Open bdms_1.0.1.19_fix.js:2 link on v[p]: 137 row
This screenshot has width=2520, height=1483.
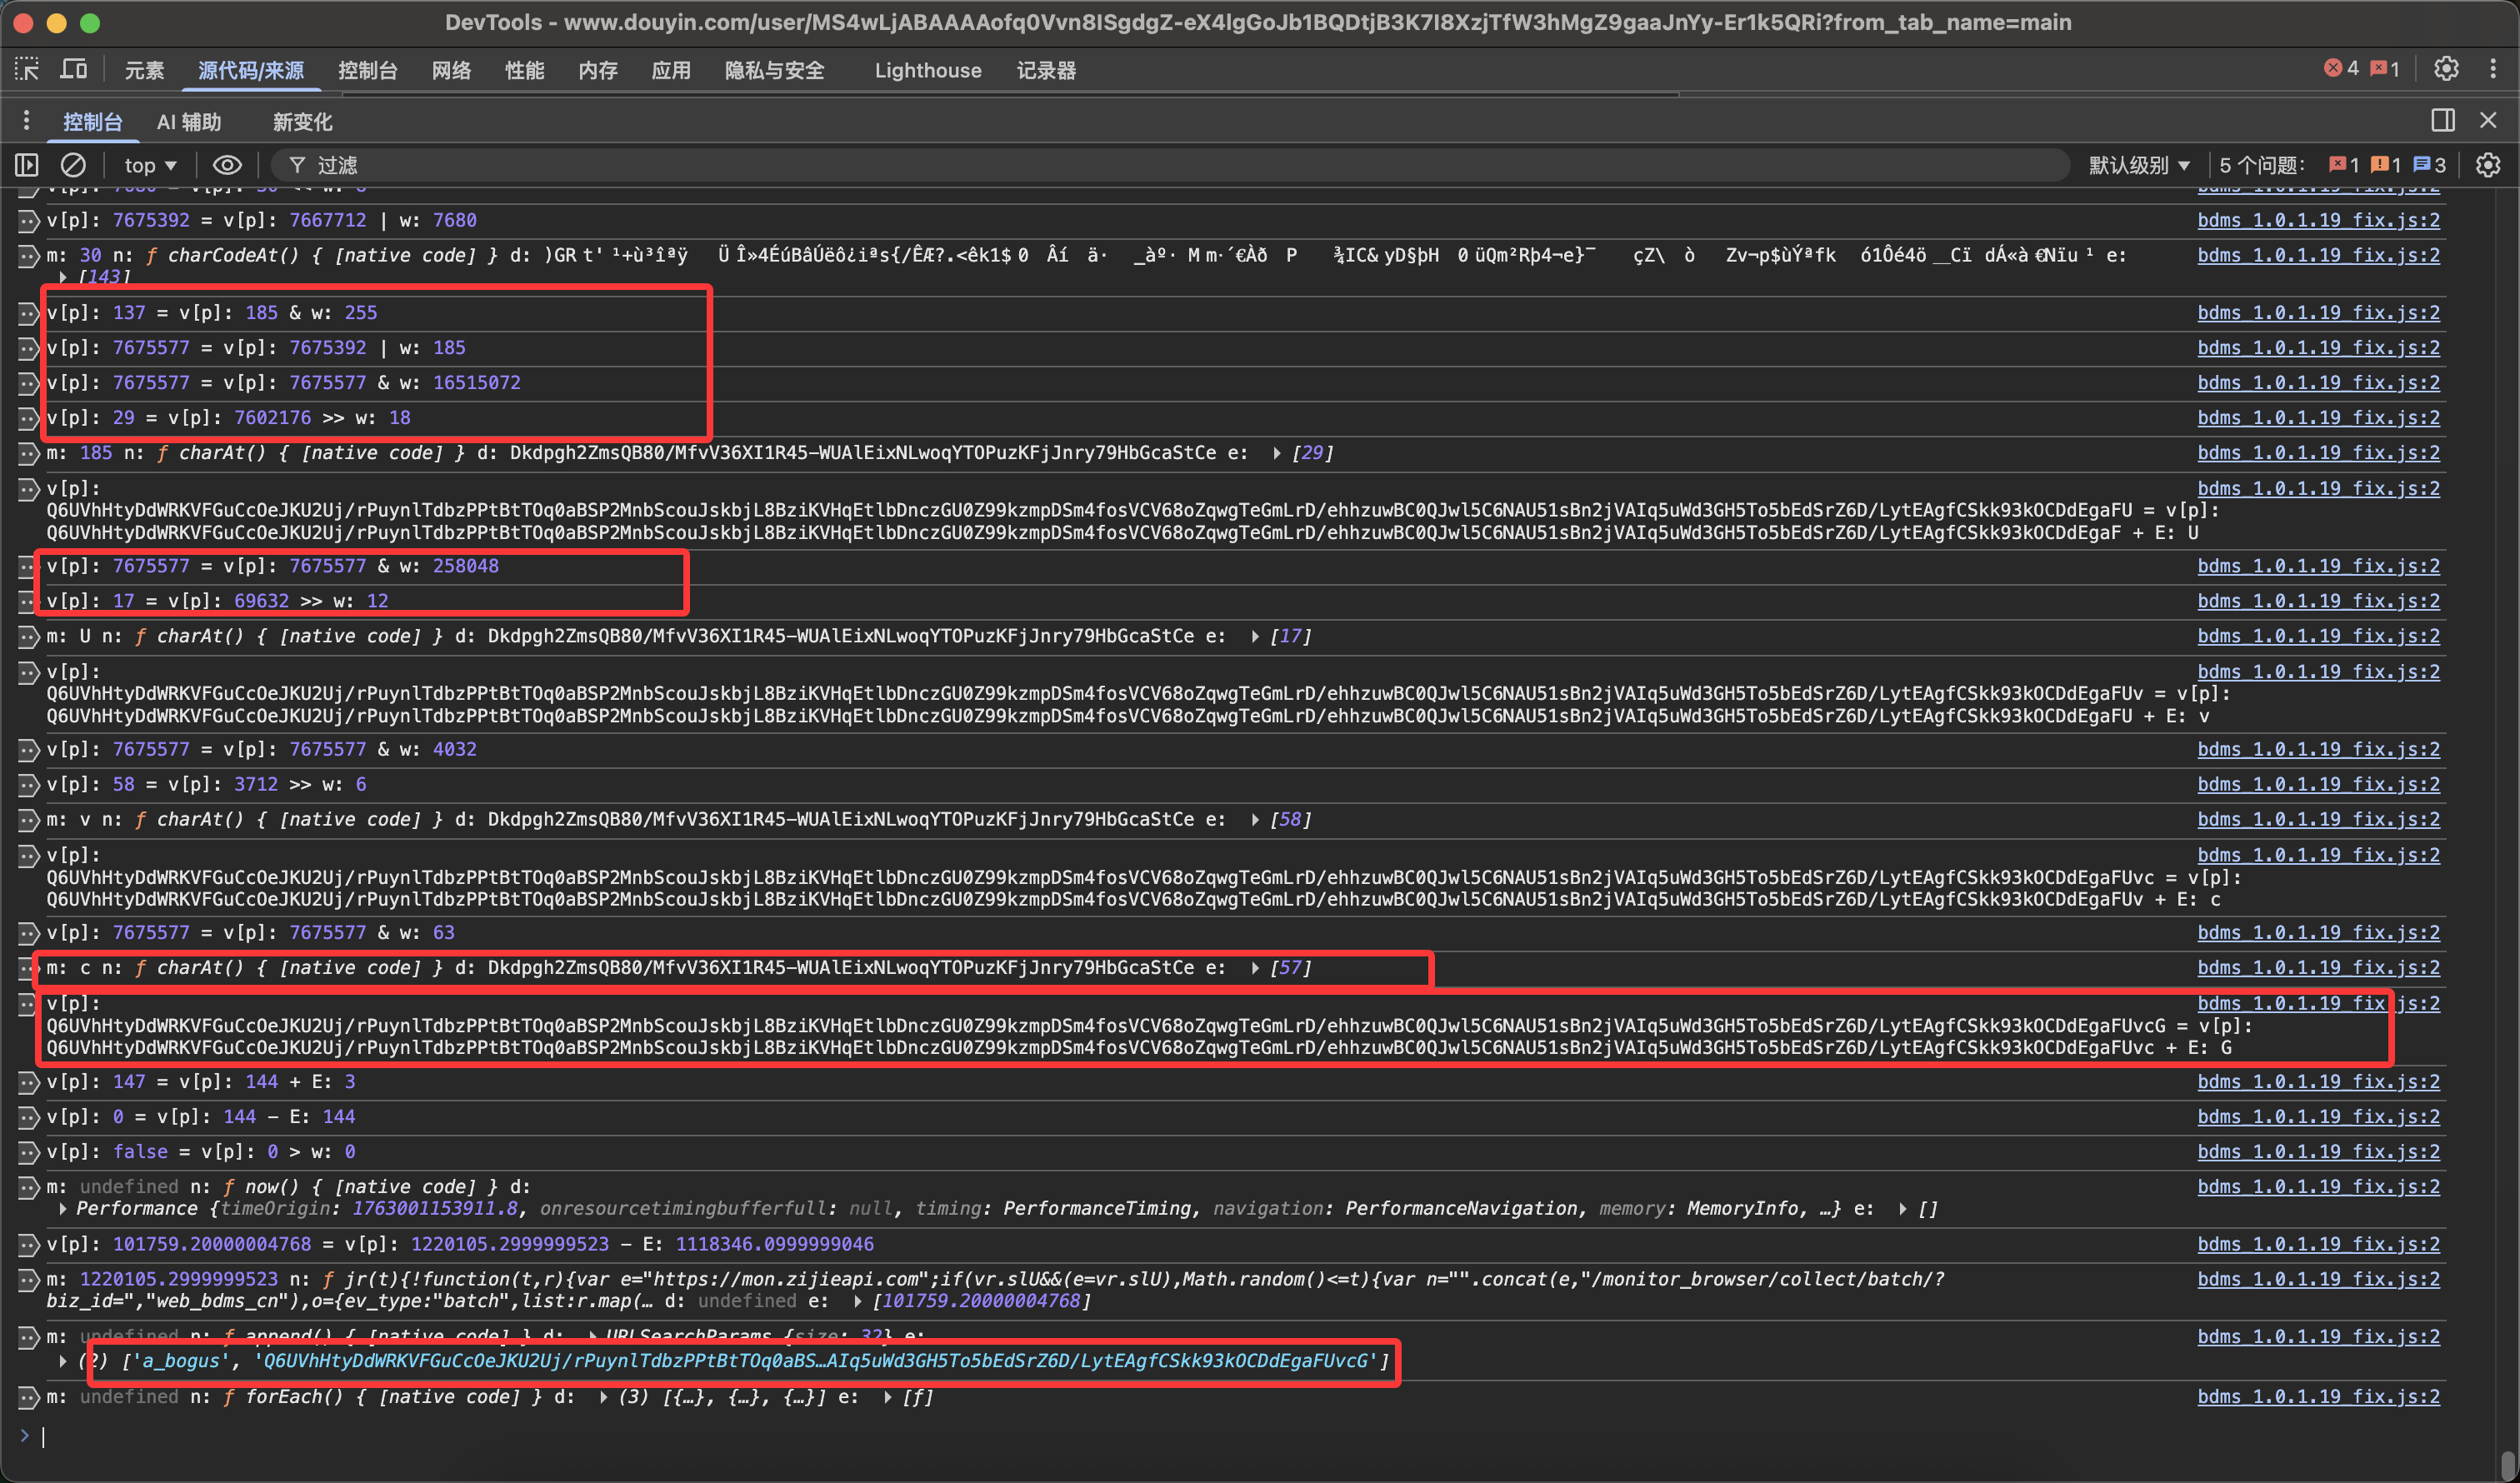2317,312
